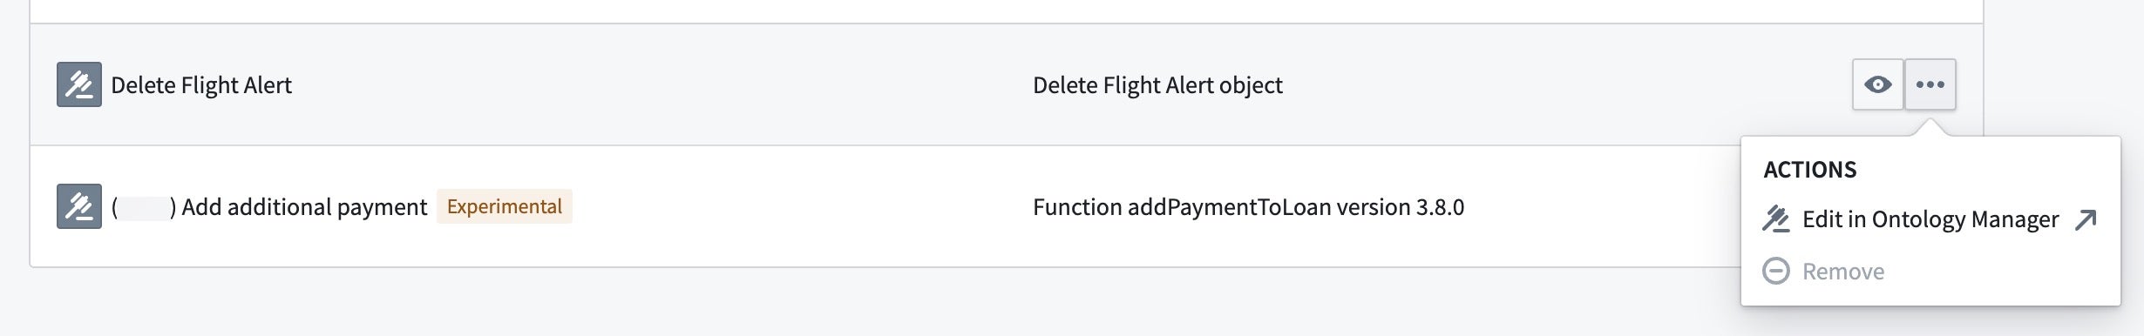Click the opening parenthesis before Add additional payment
This screenshot has width=2144, height=336.
click(115, 207)
